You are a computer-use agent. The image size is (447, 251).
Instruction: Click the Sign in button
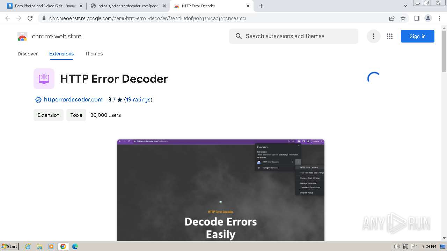pyautogui.click(x=417, y=36)
